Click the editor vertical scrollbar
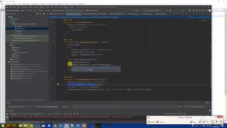This screenshot has height=128, width=227. click(x=211, y=74)
